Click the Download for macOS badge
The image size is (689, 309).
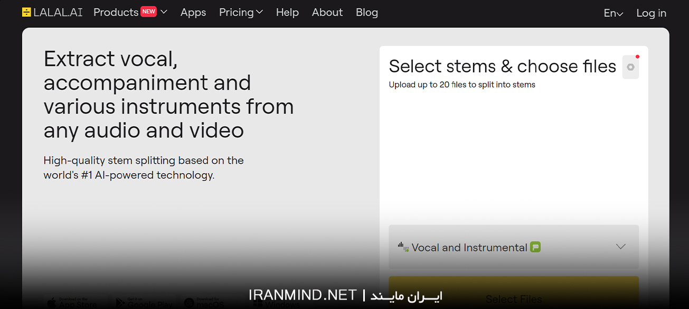[x=206, y=303]
